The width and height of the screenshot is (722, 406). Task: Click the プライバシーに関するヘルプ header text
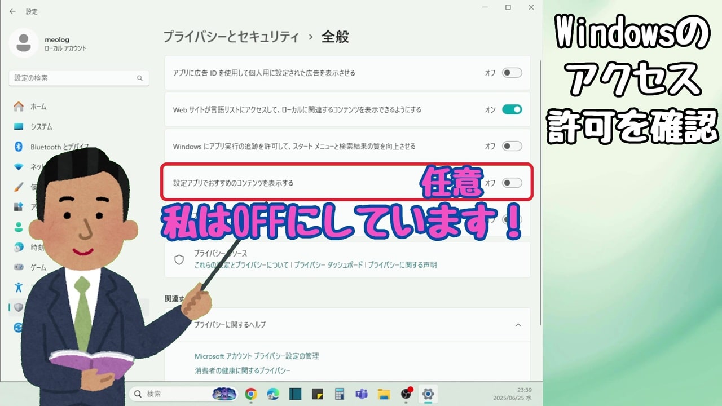tap(230, 325)
